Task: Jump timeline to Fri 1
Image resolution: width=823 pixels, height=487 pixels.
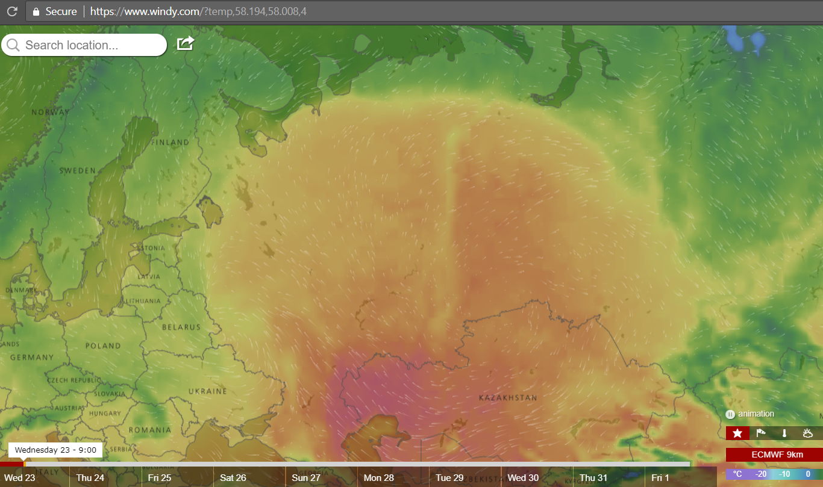Action: 660,478
